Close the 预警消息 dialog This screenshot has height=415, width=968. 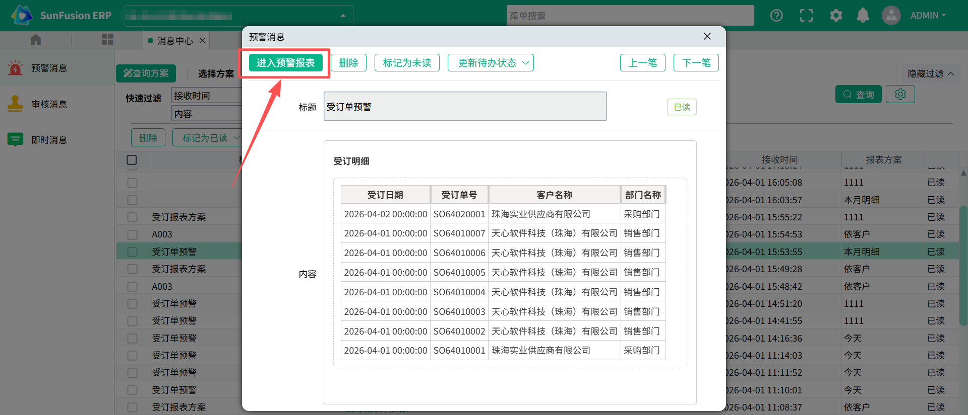pos(707,36)
